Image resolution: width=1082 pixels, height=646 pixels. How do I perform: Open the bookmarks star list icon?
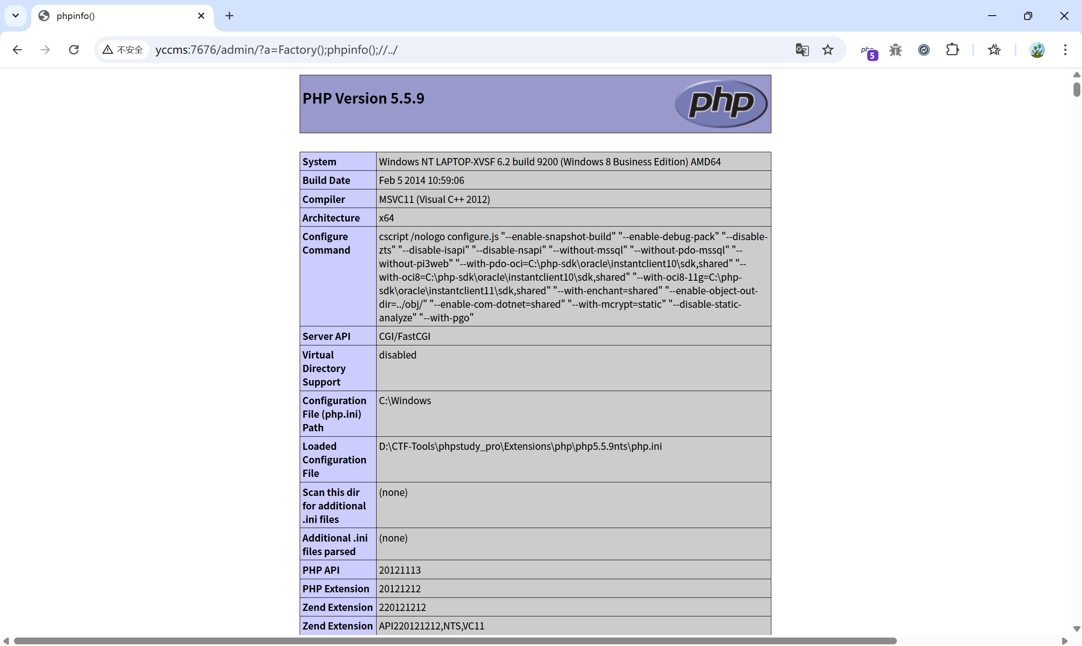pyautogui.click(x=994, y=49)
